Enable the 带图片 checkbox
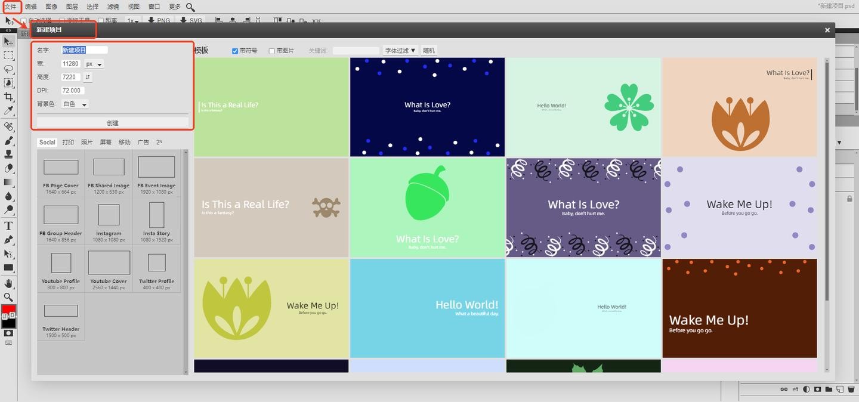Image resolution: width=859 pixels, height=402 pixels. click(x=272, y=51)
